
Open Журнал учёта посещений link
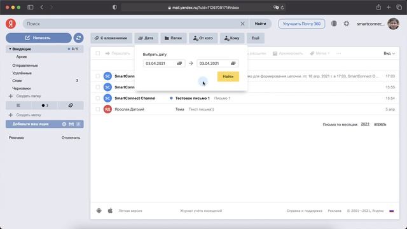(201, 211)
